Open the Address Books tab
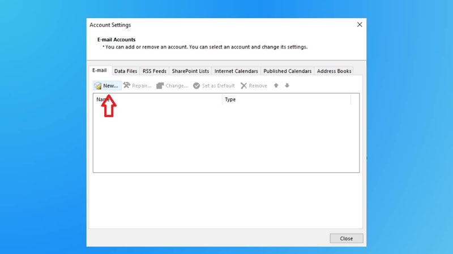453x254 pixels. pos(334,71)
